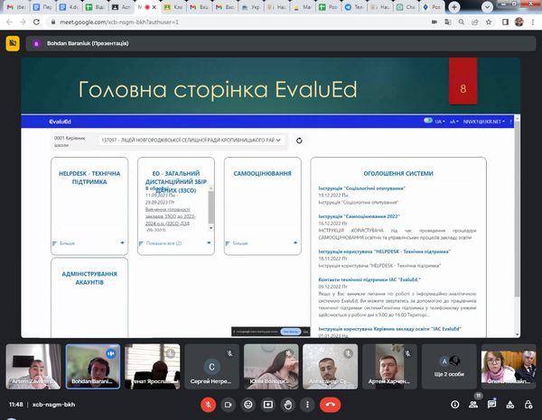
Task: Mute the microphone in Meet toolbar
Action: pos(210,405)
